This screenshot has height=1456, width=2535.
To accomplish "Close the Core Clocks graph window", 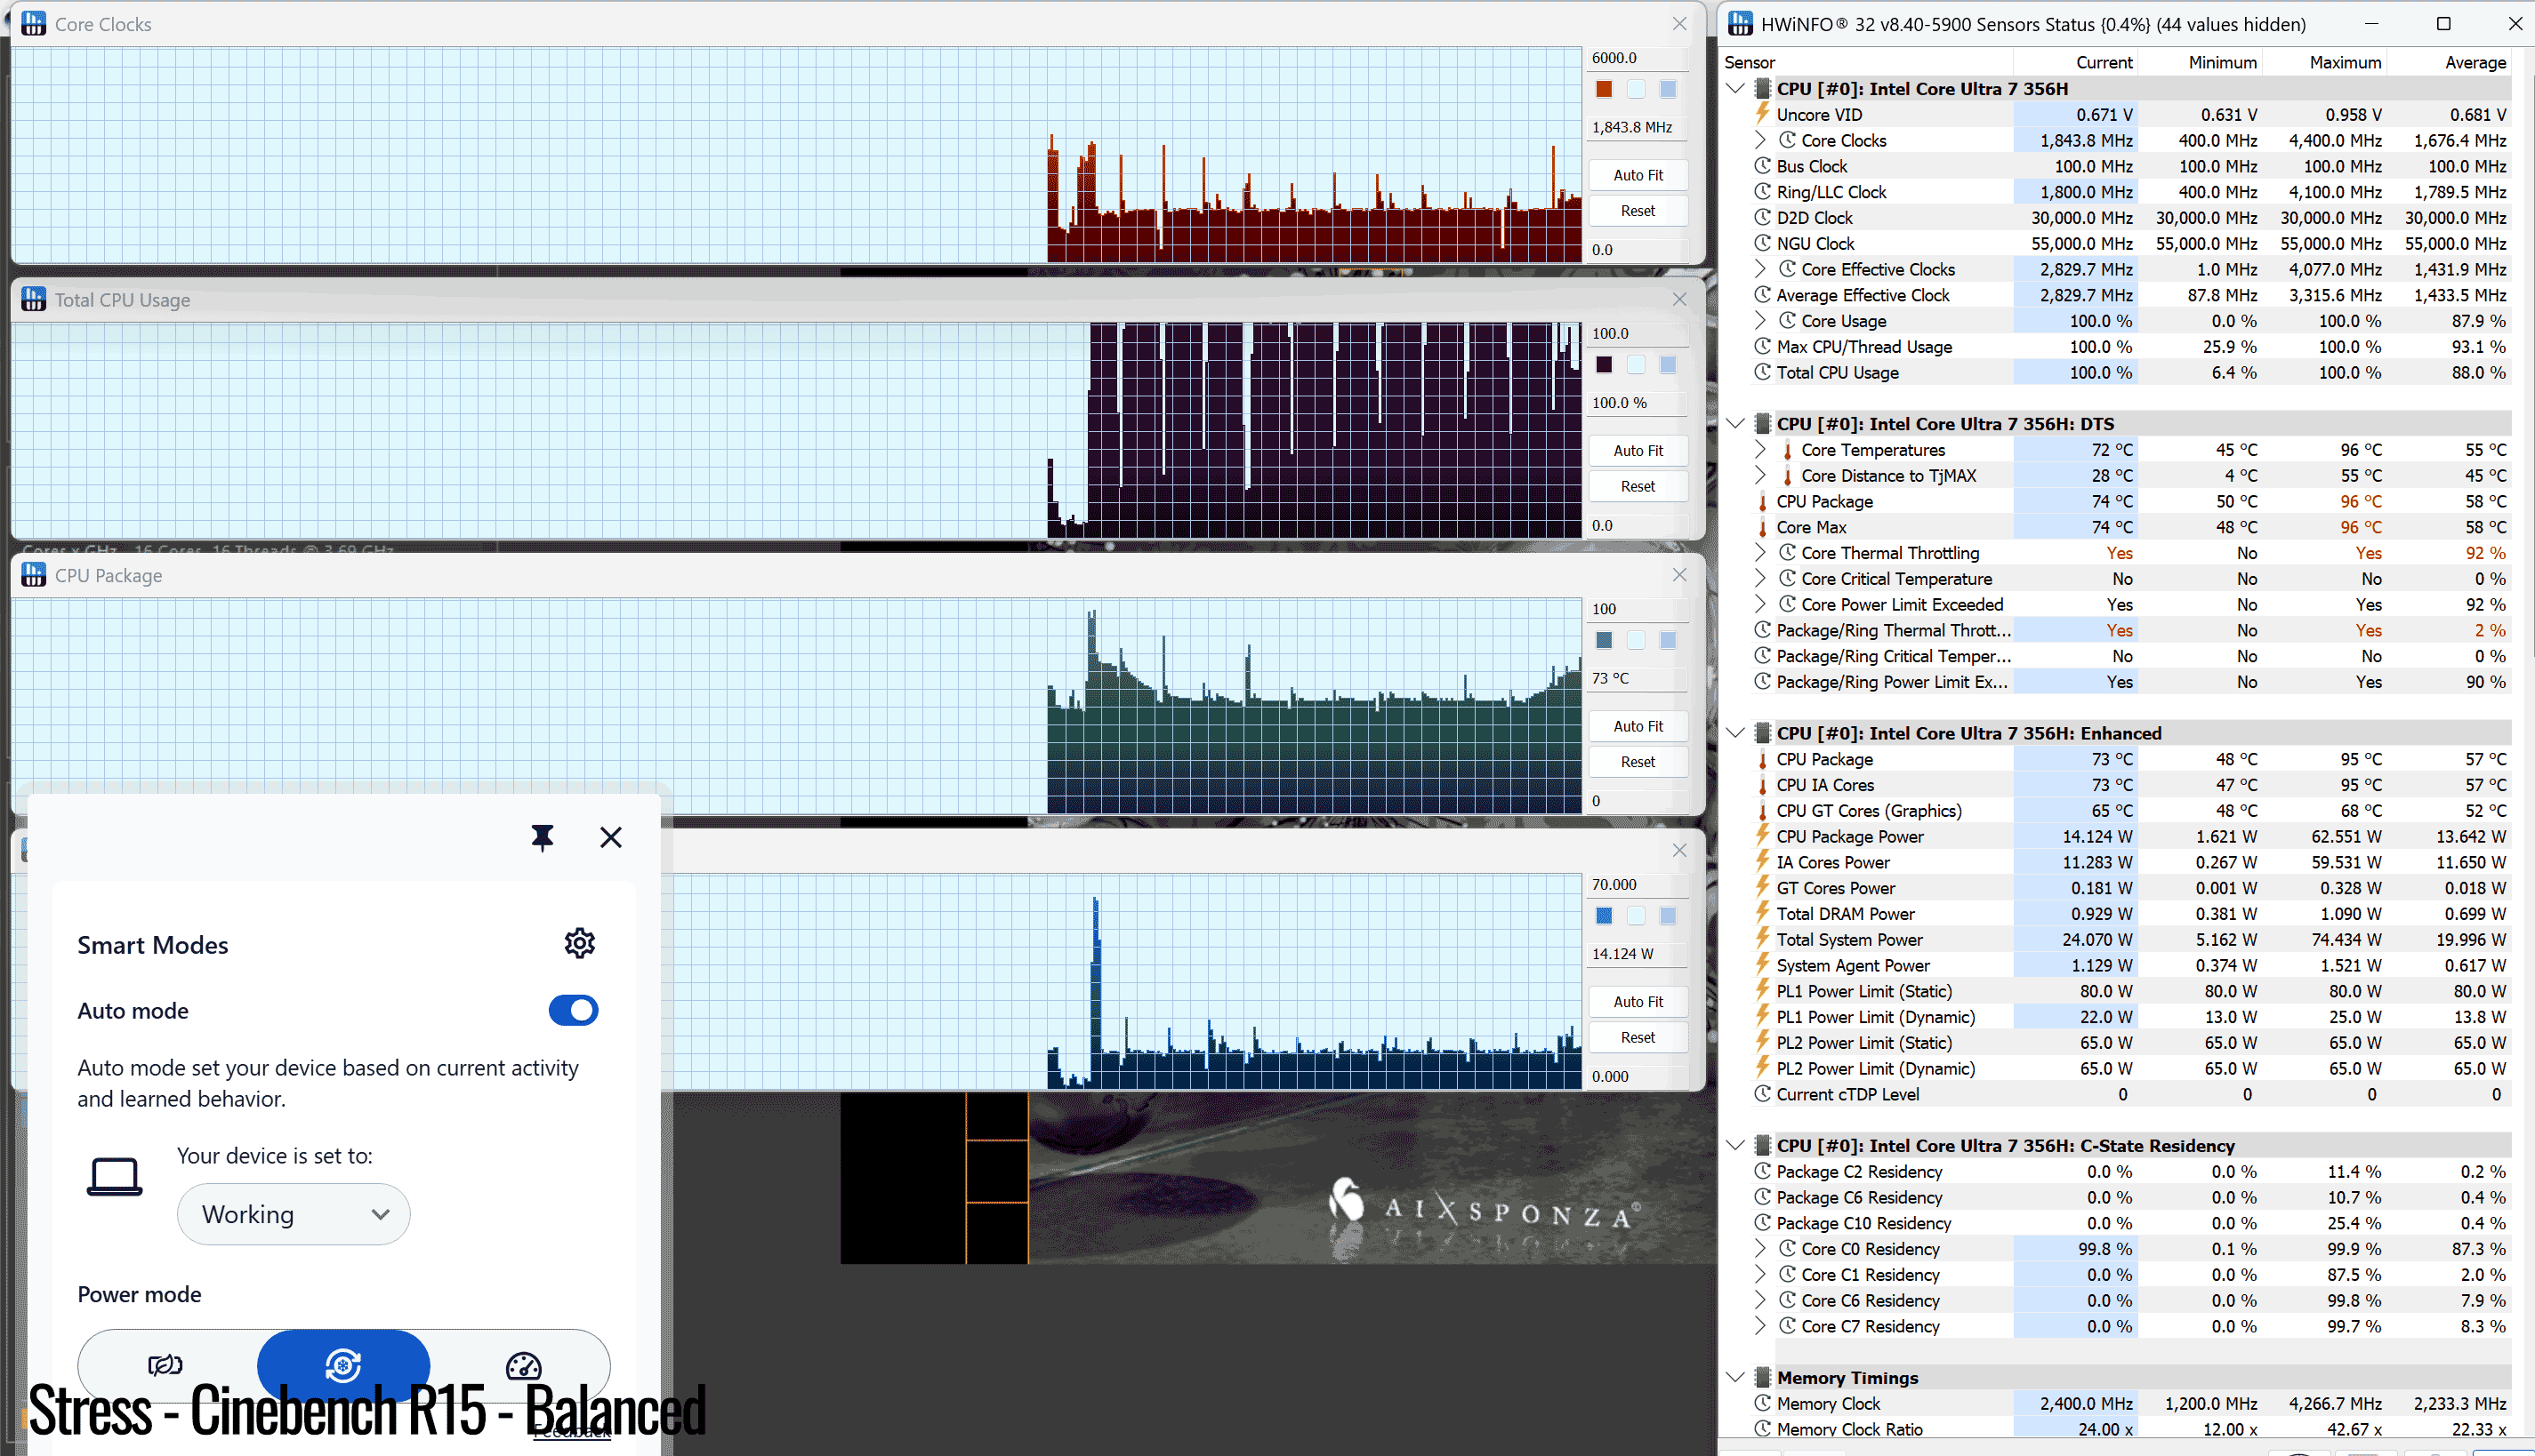I will point(1679,24).
